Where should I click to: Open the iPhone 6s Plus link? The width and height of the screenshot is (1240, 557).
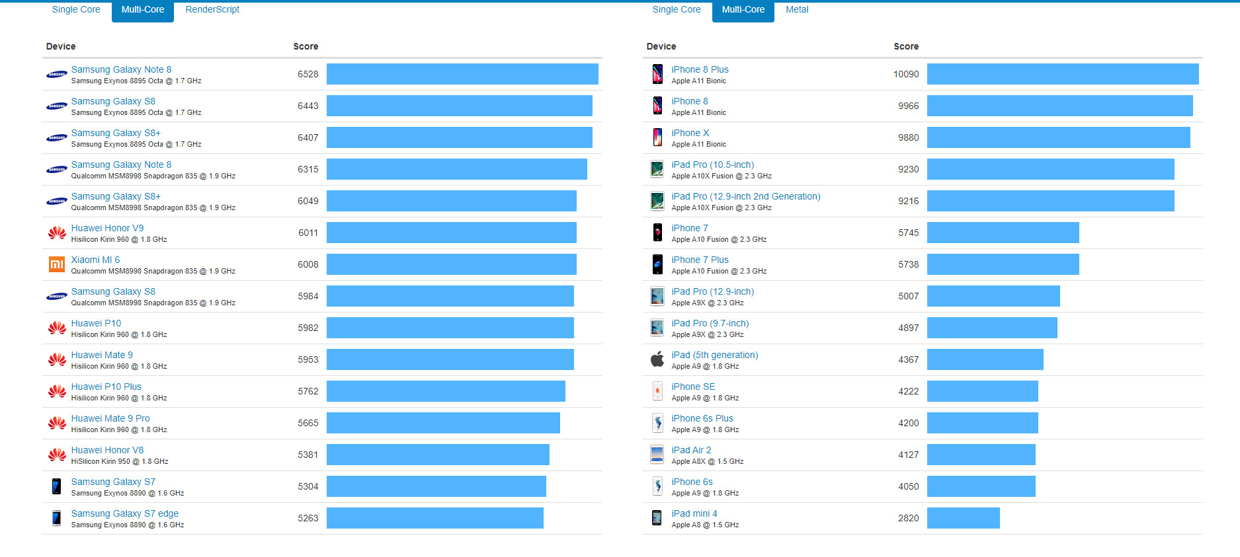(x=702, y=418)
